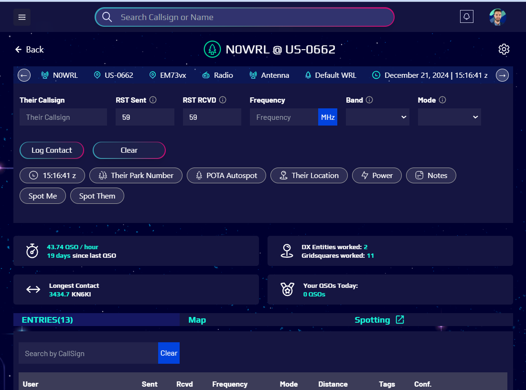This screenshot has height=390, width=526.
Task: Click the 15:16:41 z time chip
Action: 53,175
